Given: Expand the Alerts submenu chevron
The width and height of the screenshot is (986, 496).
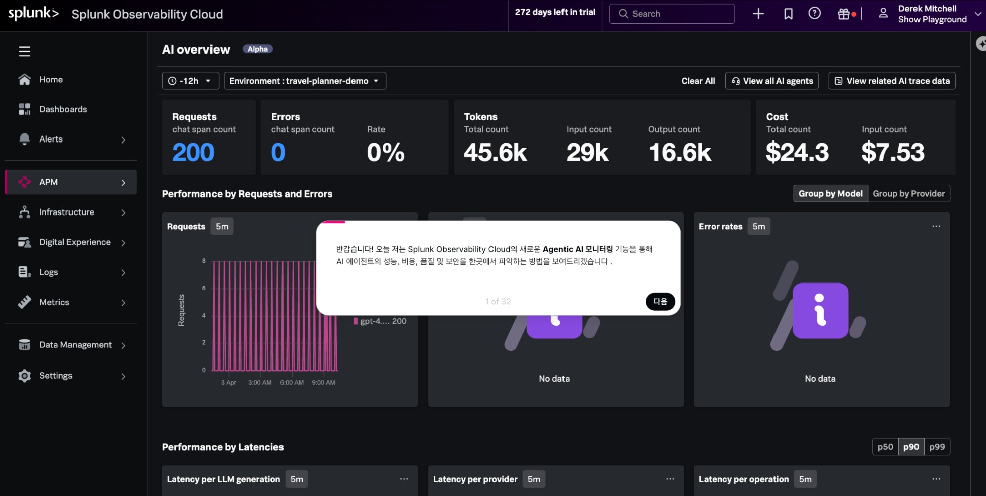Looking at the screenshot, I should [123, 140].
